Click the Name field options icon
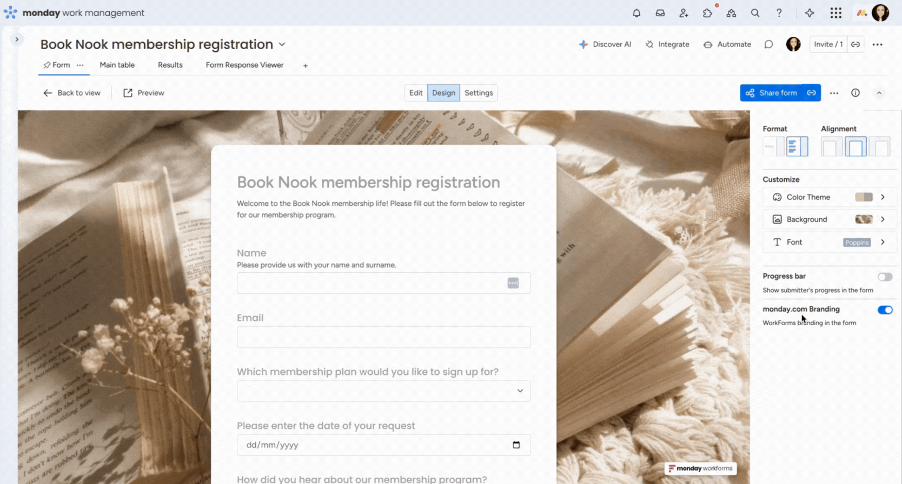The width and height of the screenshot is (902, 484). tap(513, 283)
